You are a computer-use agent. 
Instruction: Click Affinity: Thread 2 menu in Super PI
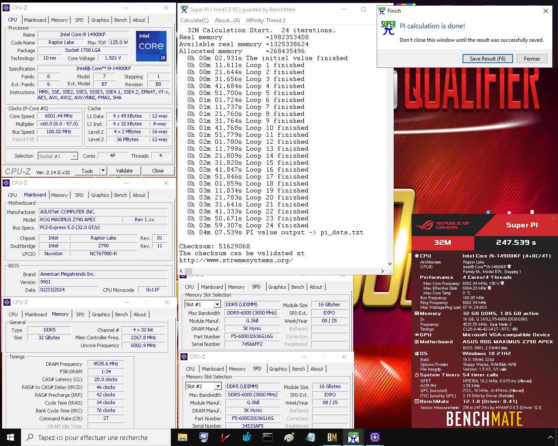(265, 20)
